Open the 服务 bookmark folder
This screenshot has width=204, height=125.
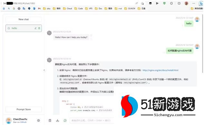click(108, 9)
